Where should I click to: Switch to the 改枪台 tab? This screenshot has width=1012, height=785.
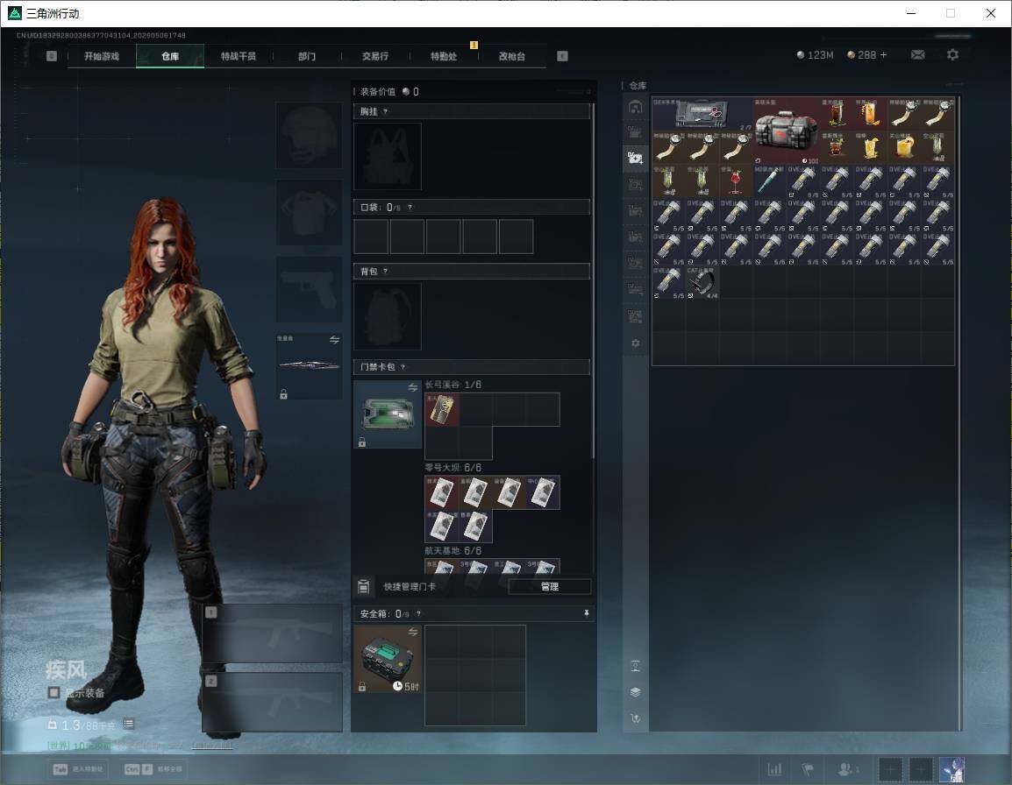(512, 56)
